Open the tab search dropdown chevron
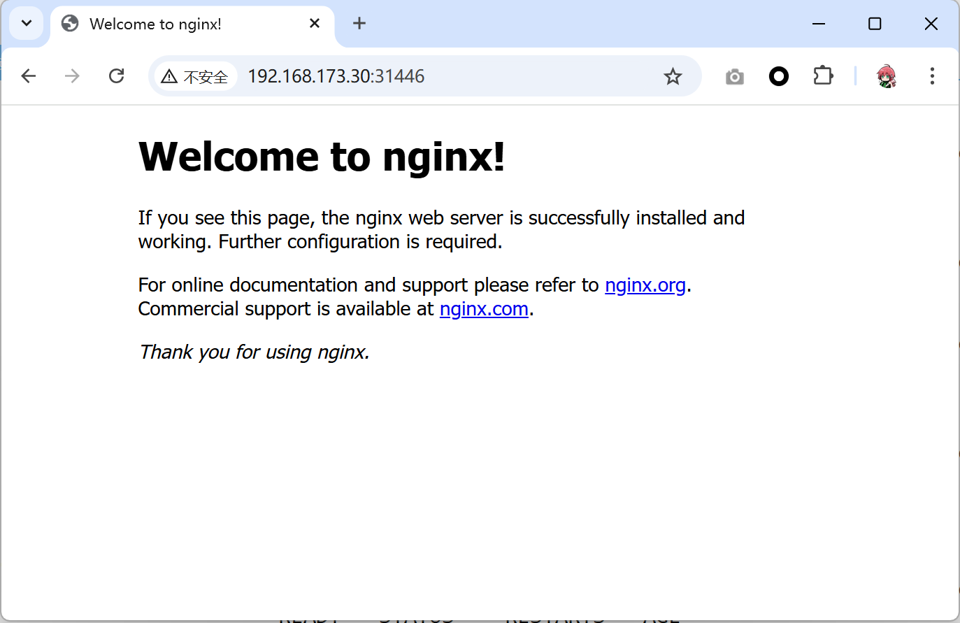The height and width of the screenshot is (623, 960). 27,24
